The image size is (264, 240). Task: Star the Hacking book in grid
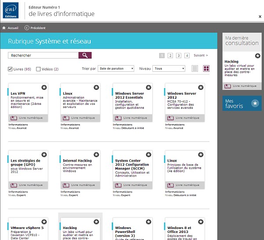[x=96, y=222]
